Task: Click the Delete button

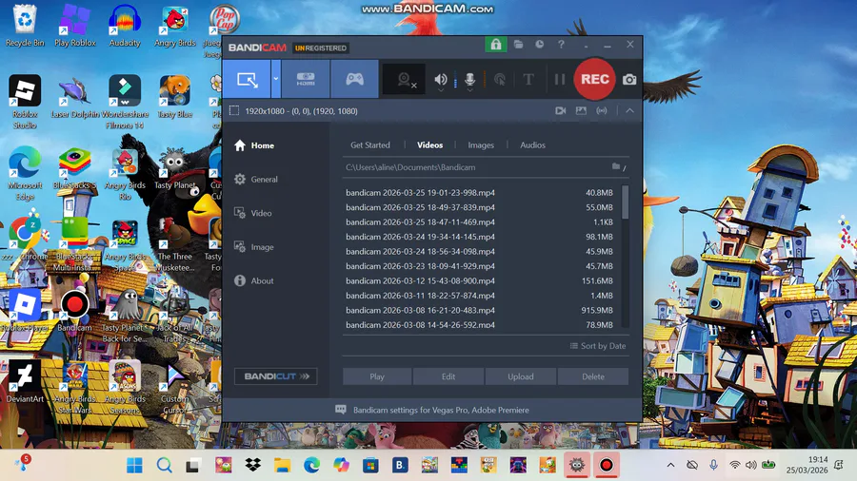Action: (x=593, y=376)
